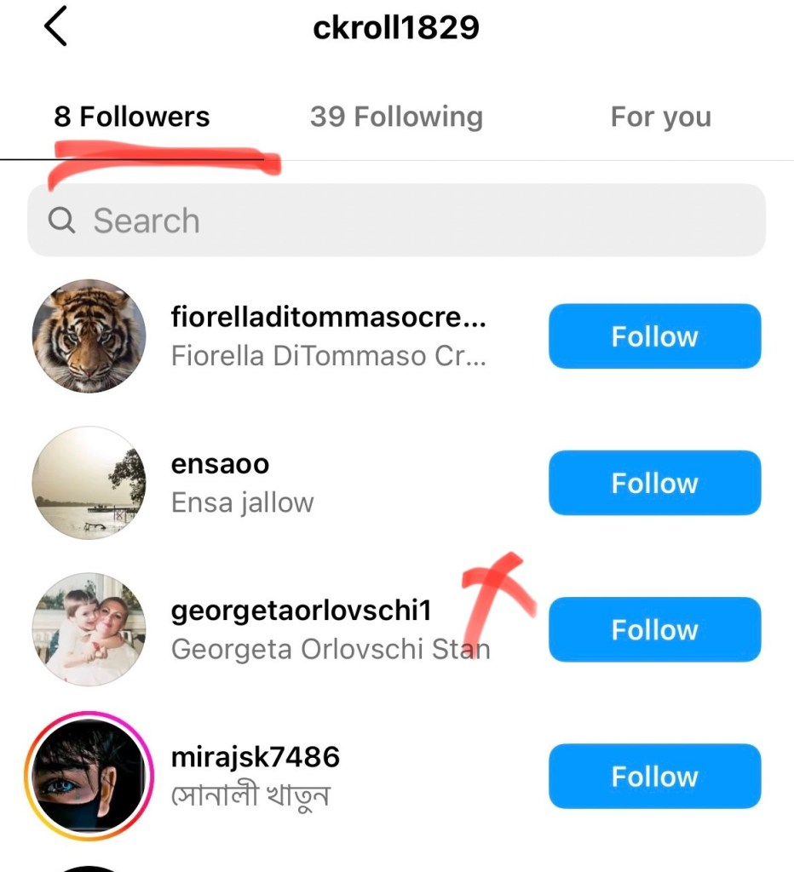Follow the ensaoo account
The width and height of the screenshot is (794, 872).
click(x=653, y=483)
